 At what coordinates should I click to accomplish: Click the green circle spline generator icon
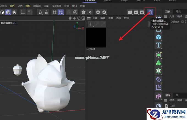[x=158, y=55]
